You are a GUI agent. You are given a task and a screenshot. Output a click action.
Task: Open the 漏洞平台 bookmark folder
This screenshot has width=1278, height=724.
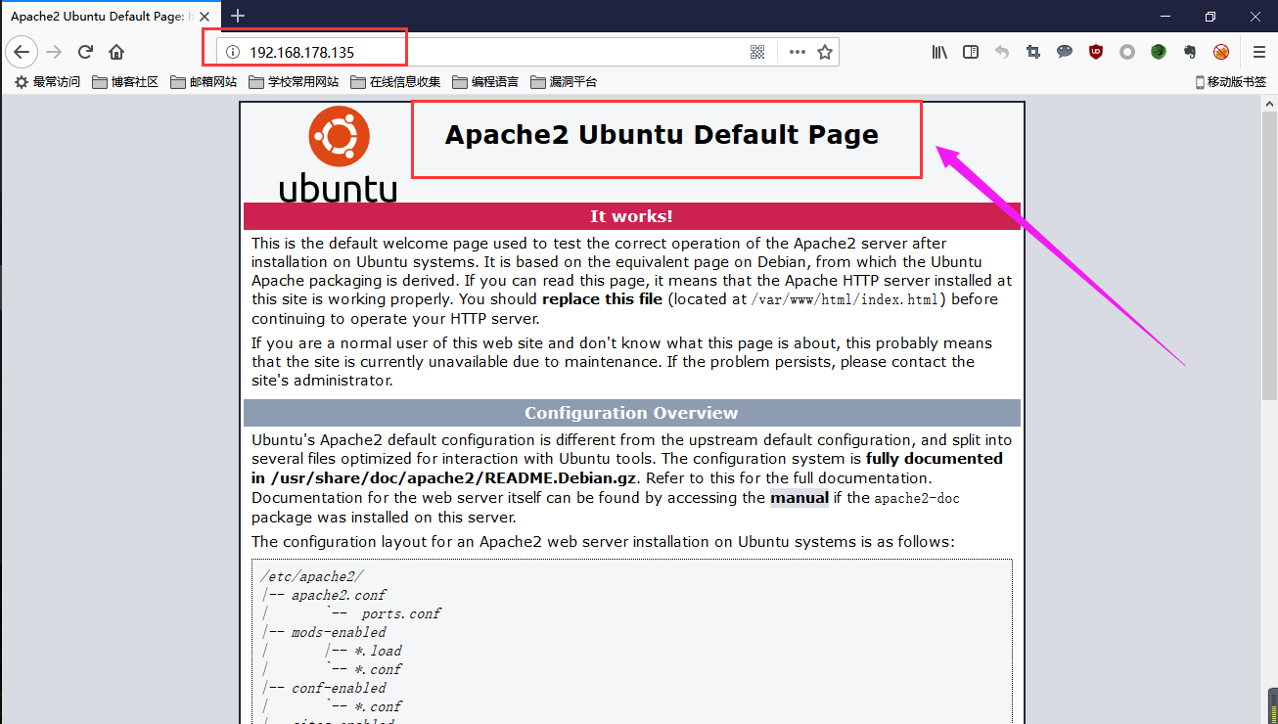tap(564, 82)
